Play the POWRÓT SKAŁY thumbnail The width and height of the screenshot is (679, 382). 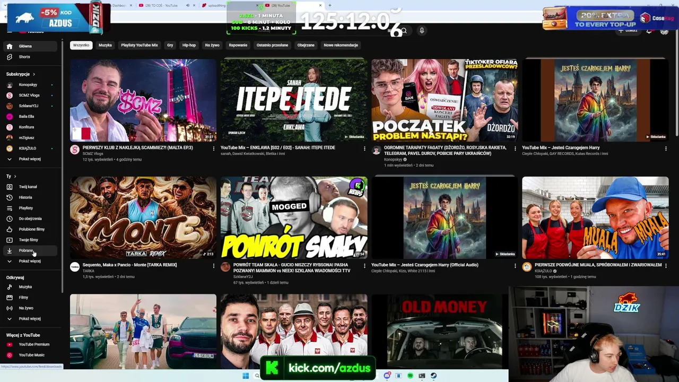(x=294, y=218)
